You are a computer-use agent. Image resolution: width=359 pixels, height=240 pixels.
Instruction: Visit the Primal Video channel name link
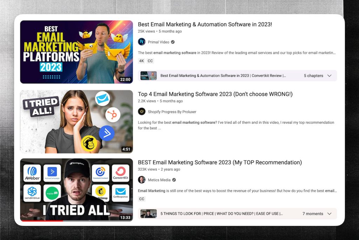coord(158,42)
